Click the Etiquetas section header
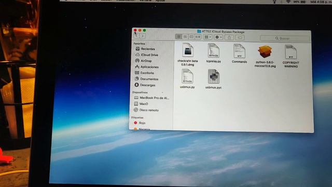The image size is (332, 187). point(137,117)
